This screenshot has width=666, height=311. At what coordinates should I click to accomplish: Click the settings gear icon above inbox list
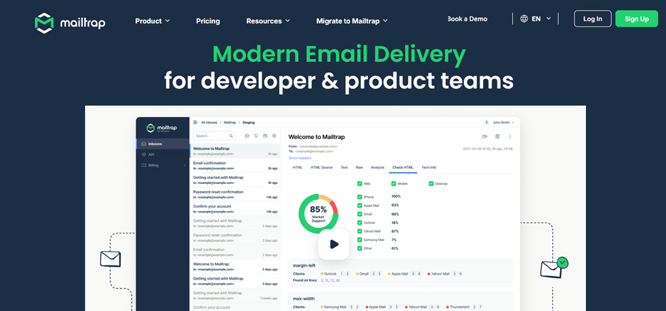(274, 136)
